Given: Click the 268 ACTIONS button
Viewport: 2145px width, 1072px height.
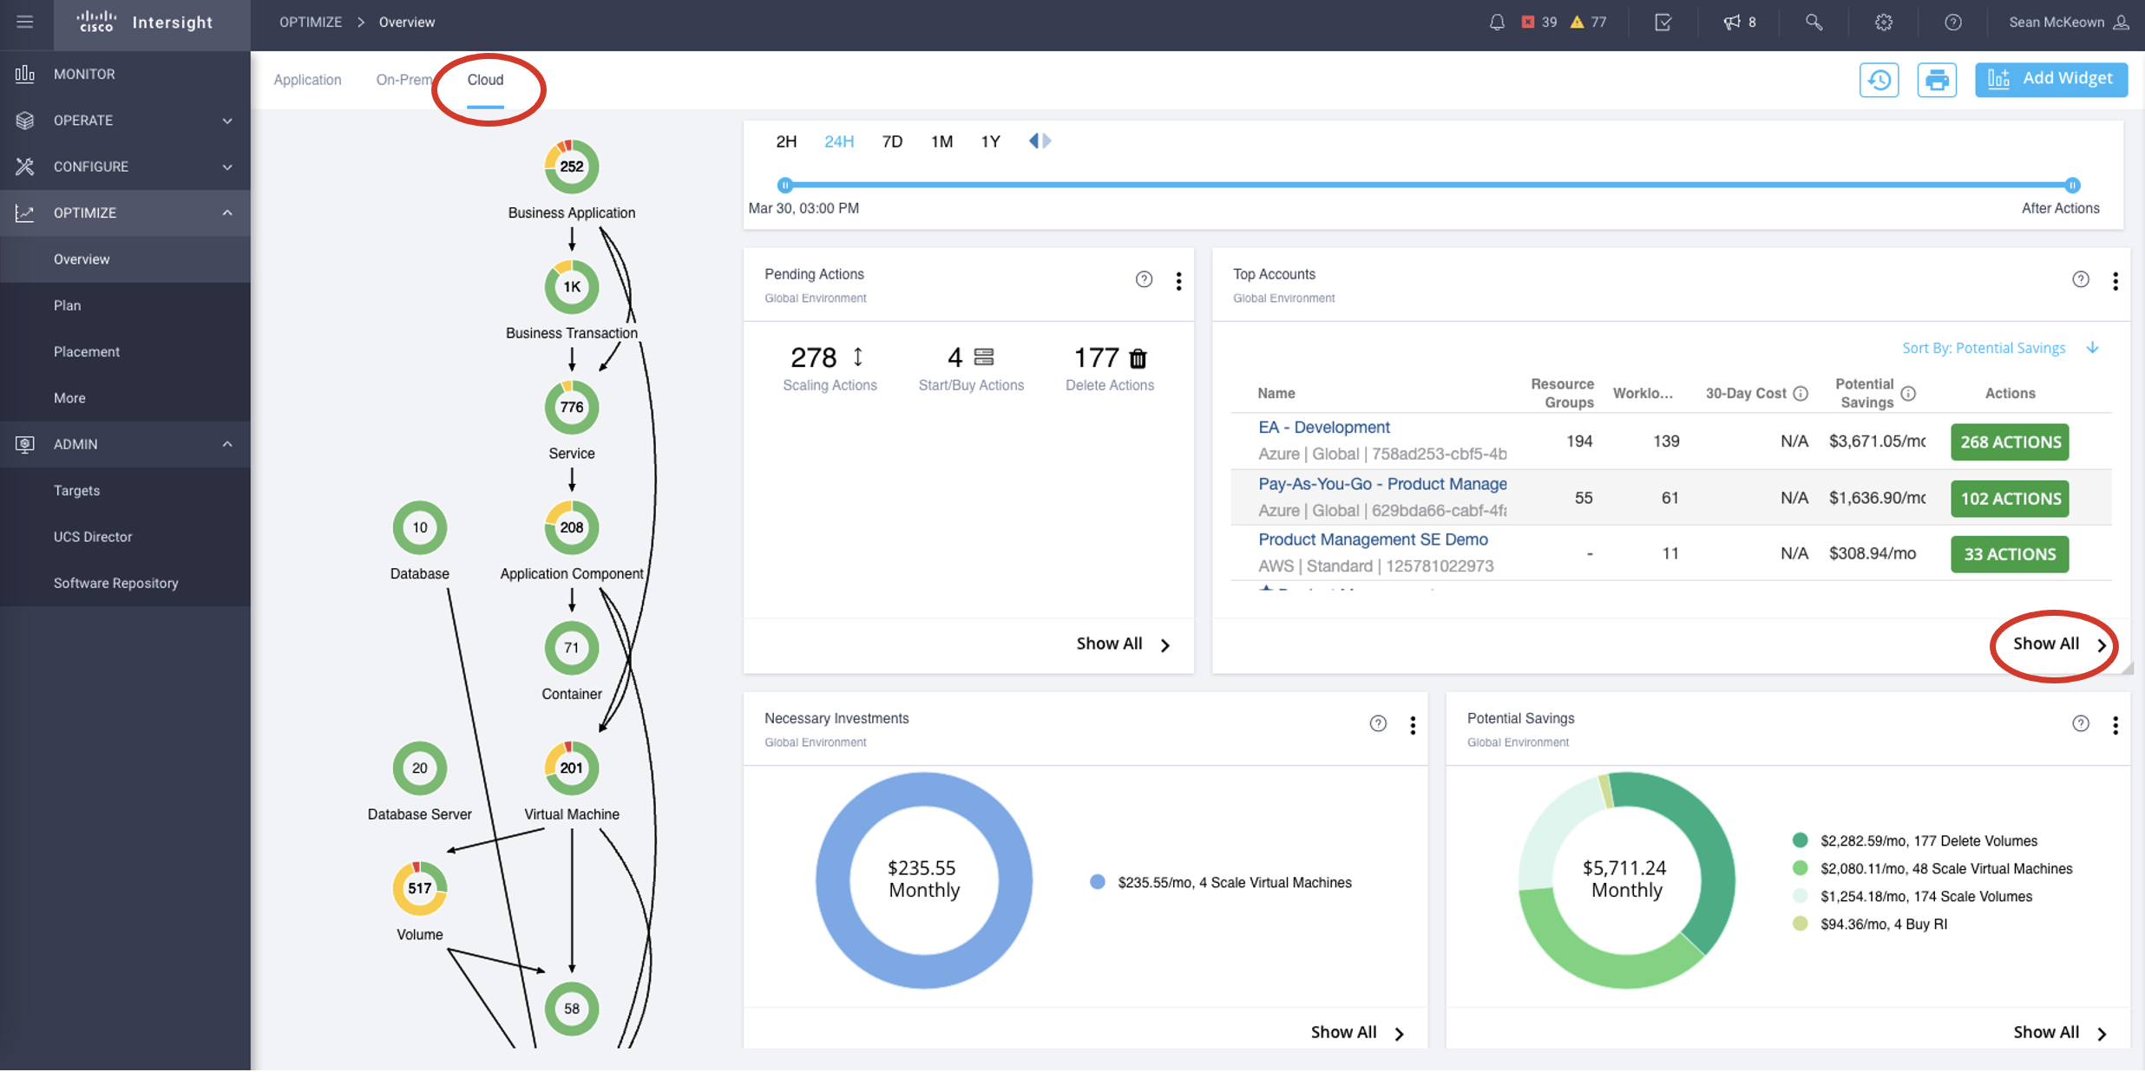Looking at the screenshot, I should (2010, 442).
